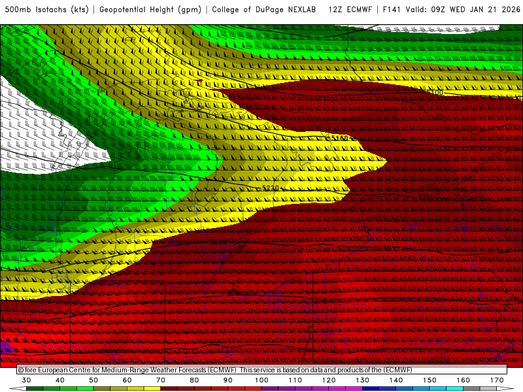Screen dimensions: 523x392
Task: Click the magenta swatch left of 130
Action: (354, 389)
